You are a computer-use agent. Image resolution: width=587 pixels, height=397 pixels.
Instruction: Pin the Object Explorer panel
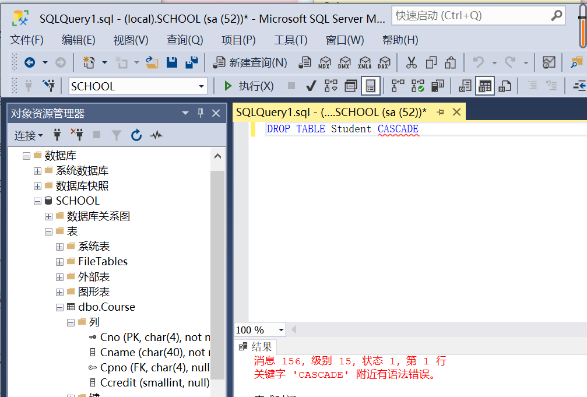tap(201, 113)
